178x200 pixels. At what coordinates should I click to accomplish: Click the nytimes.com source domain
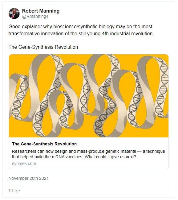24,163
